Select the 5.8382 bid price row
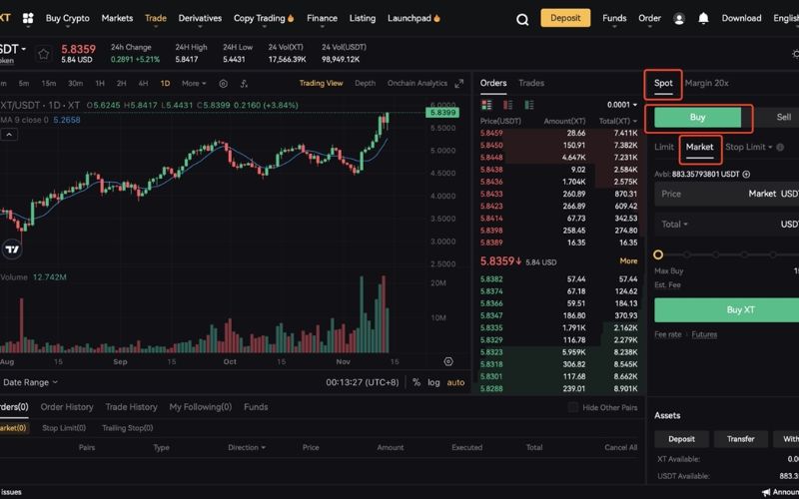 (x=559, y=279)
